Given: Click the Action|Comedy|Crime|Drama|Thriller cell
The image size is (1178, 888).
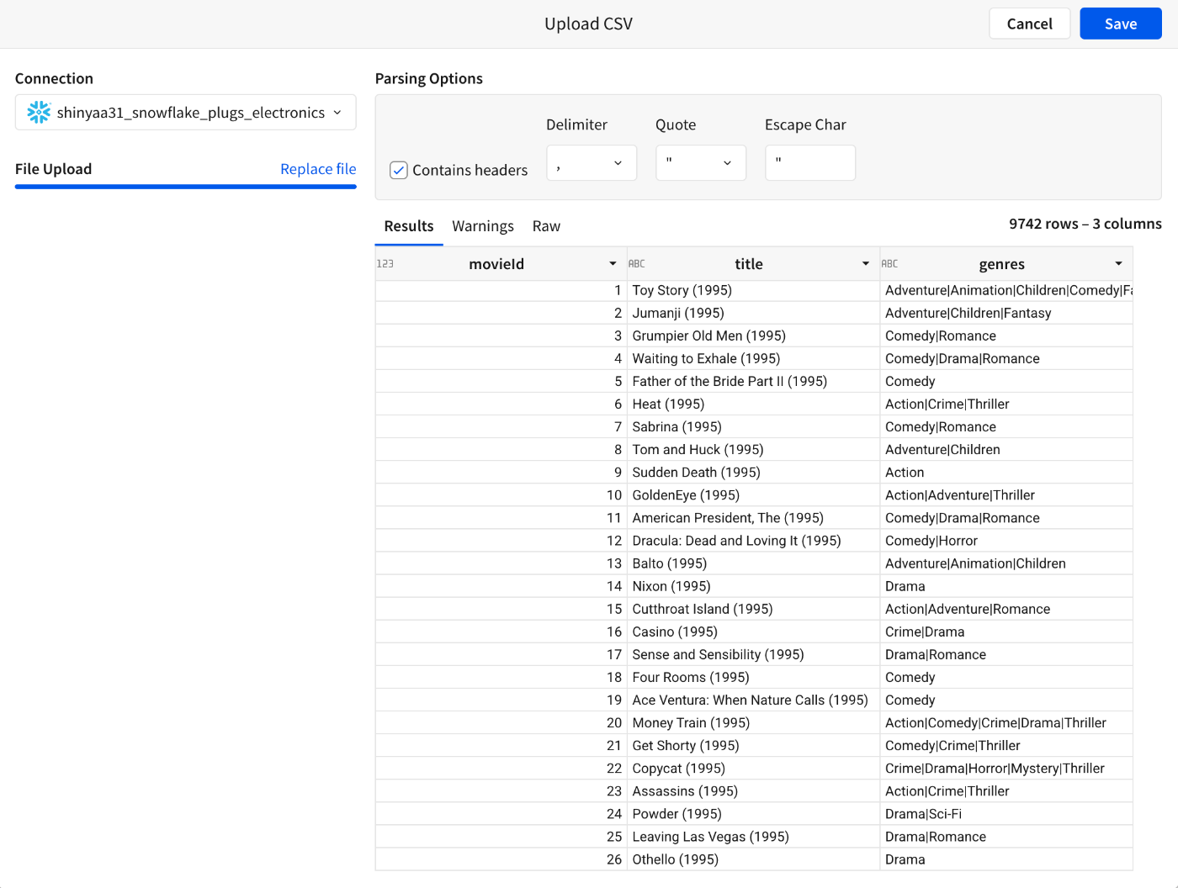Looking at the screenshot, I should coord(1006,722).
